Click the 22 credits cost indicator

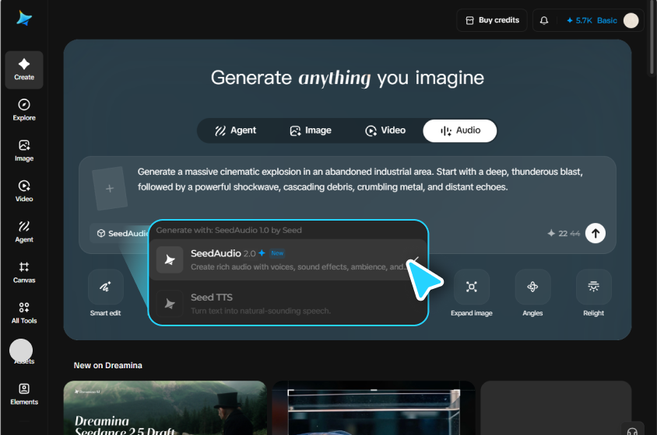pyautogui.click(x=564, y=233)
